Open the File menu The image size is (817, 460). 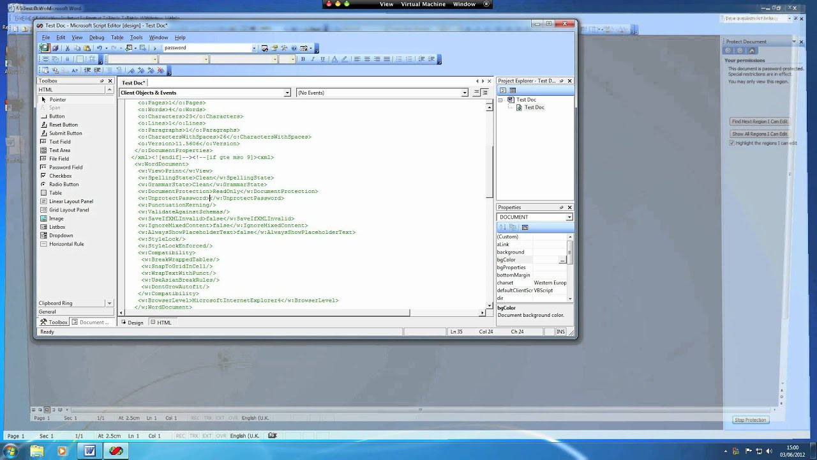click(46, 38)
